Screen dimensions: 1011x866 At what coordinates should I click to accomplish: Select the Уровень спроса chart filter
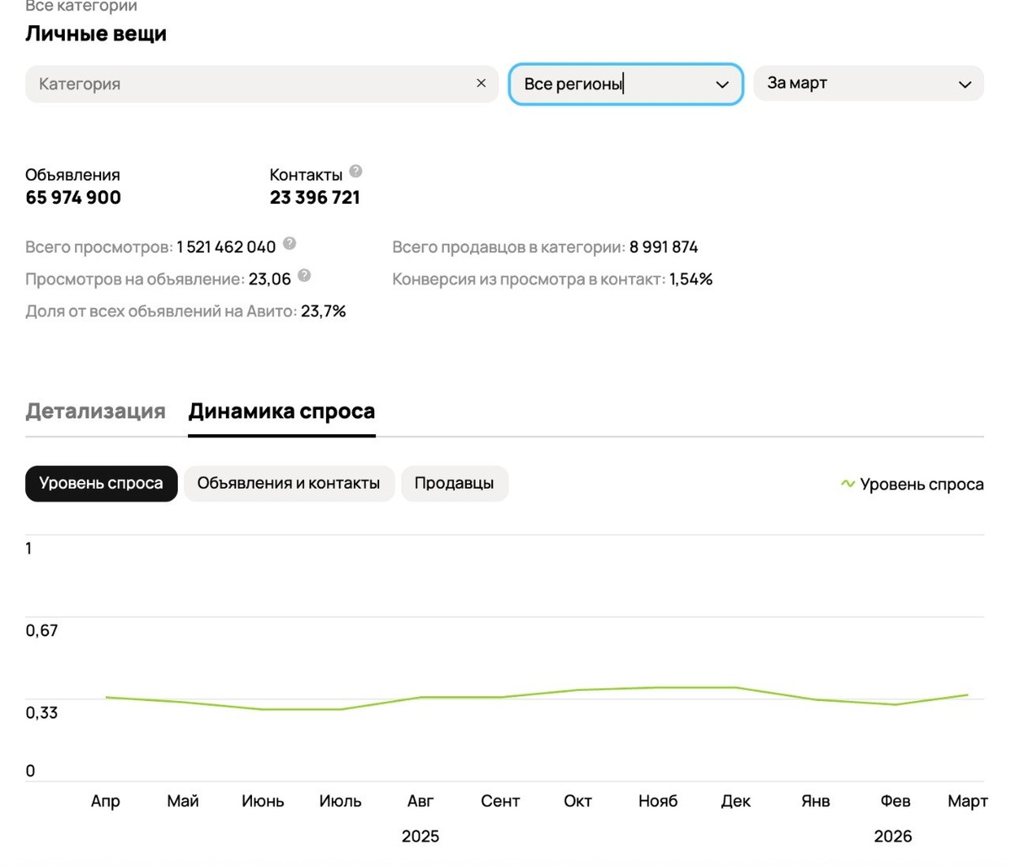(x=101, y=484)
